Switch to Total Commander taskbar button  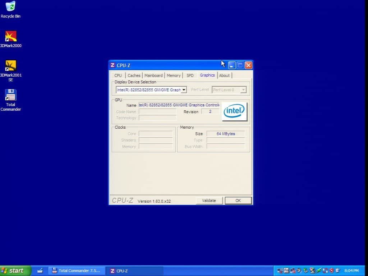[x=77, y=271]
